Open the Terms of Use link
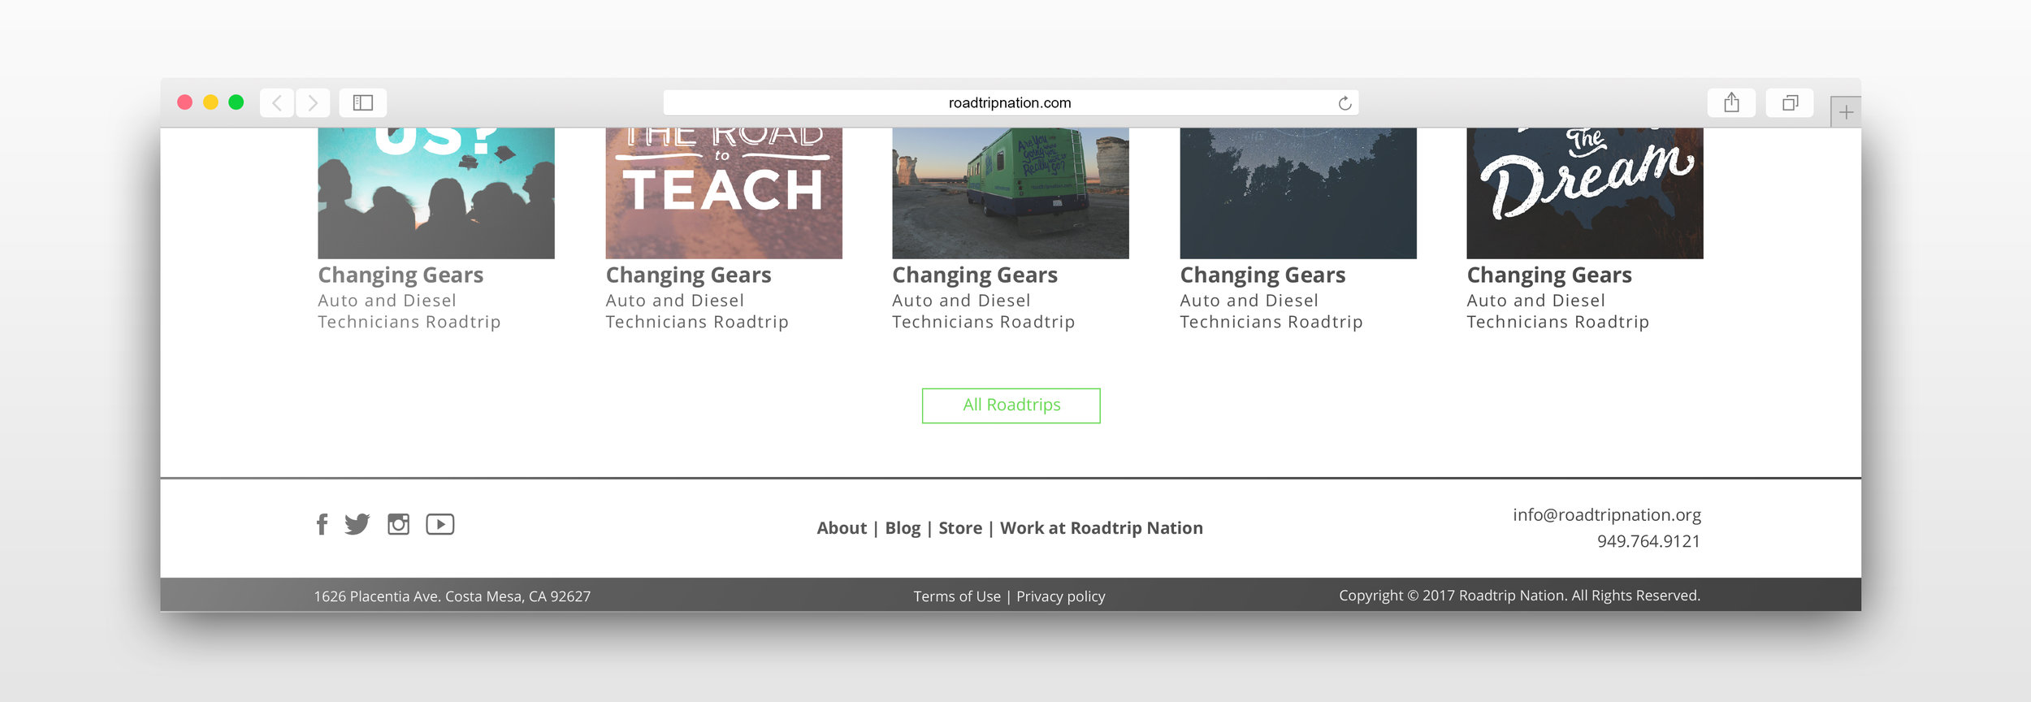This screenshot has width=2031, height=702. pyautogui.click(x=957, y=596)
